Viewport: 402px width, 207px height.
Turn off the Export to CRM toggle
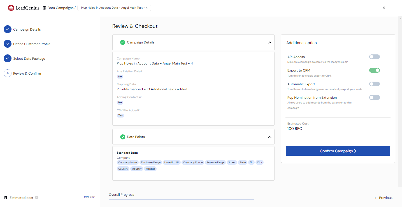click(374, 70)
